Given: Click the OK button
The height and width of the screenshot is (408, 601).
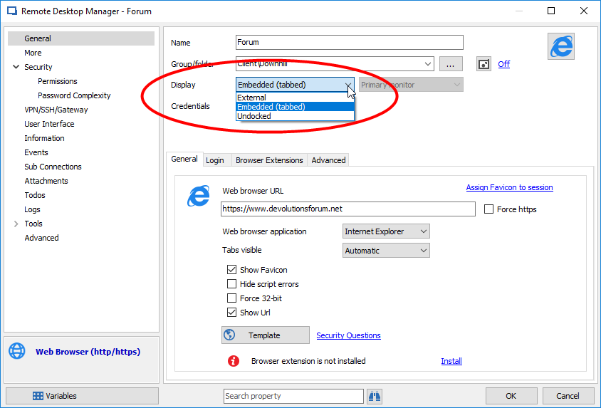Looking at the screenshot, I should tap(511, 396).
